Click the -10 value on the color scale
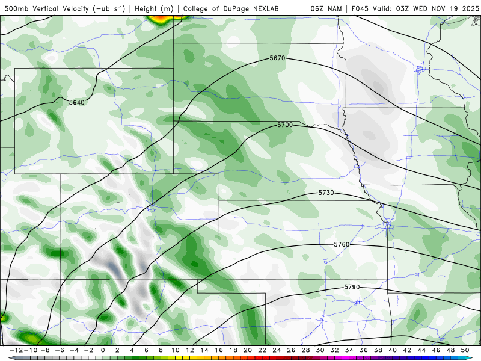The height and width of the screenshot is (361, 481). pos(30,350)
